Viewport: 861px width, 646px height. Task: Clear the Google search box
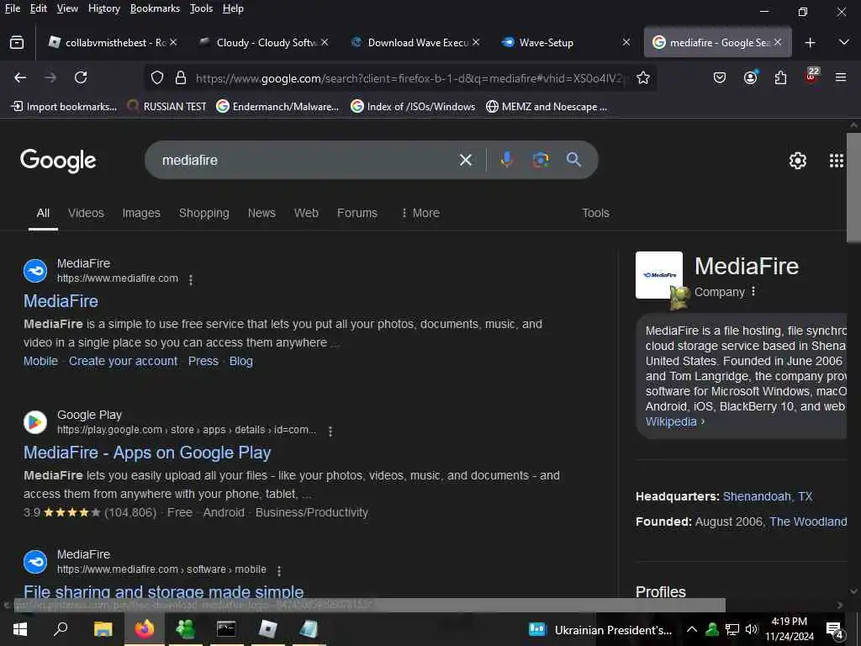(465, 160)
